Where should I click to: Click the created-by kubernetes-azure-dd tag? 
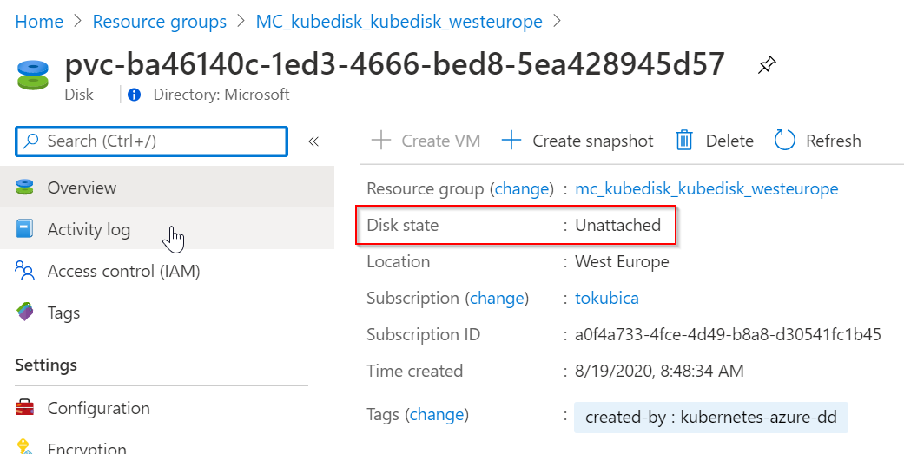pos(710,418)
